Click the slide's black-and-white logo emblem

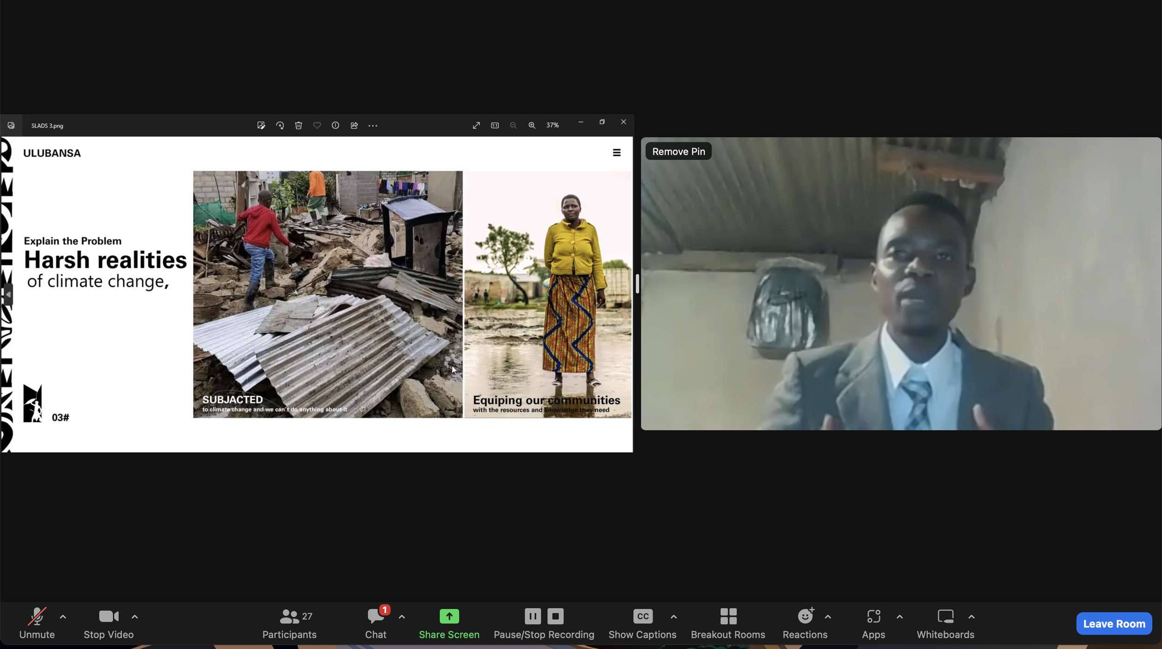tap(33, 403)
